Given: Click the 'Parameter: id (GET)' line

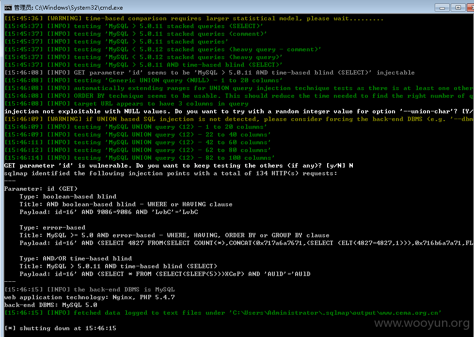Looking at the screenshot, I should coord(41,189).
